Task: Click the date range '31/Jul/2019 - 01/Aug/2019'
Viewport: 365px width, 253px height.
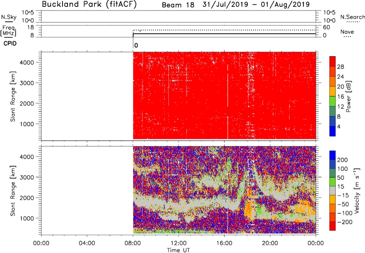Action: point(256,5)
